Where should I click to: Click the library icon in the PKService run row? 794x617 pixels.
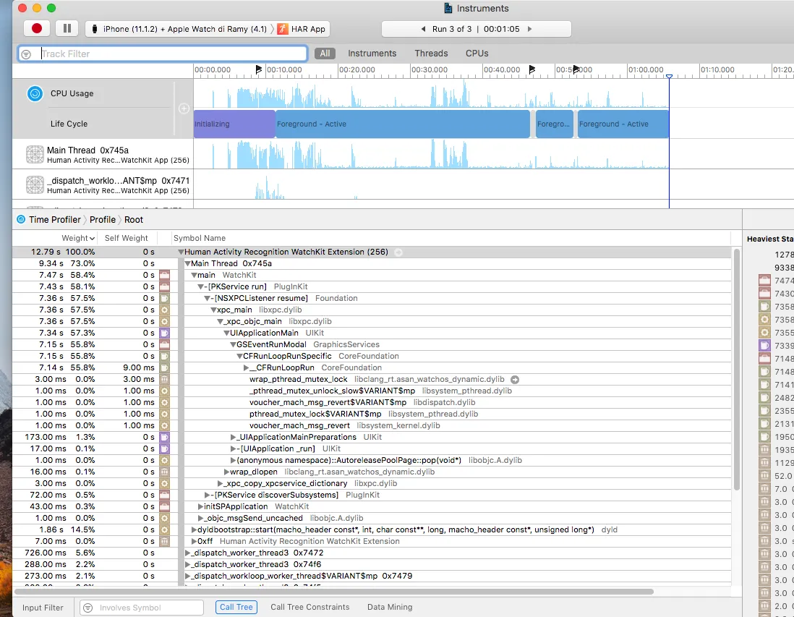(165, 286)
